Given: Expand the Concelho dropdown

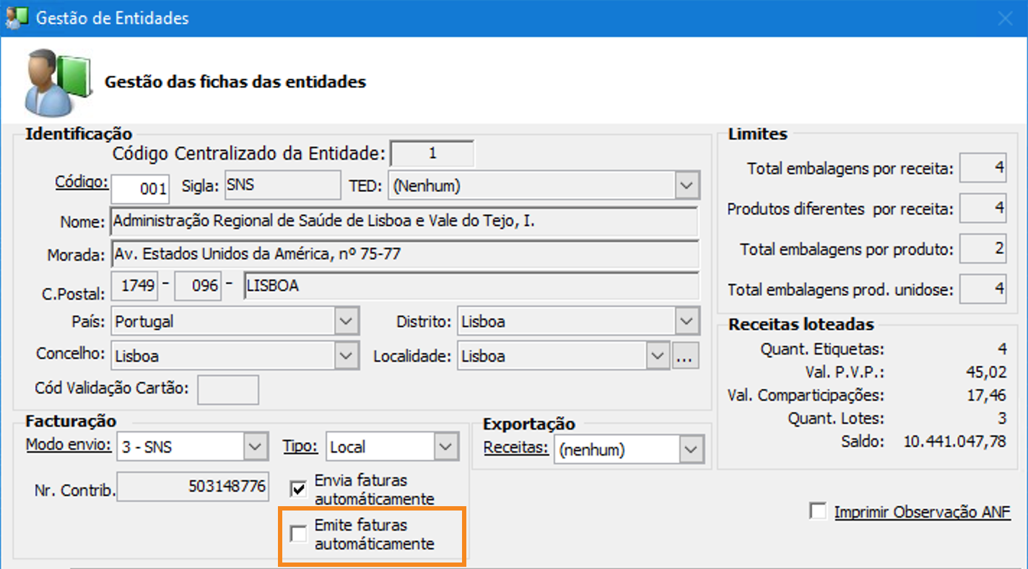Looking at the screenshot, I should (347, 356).
